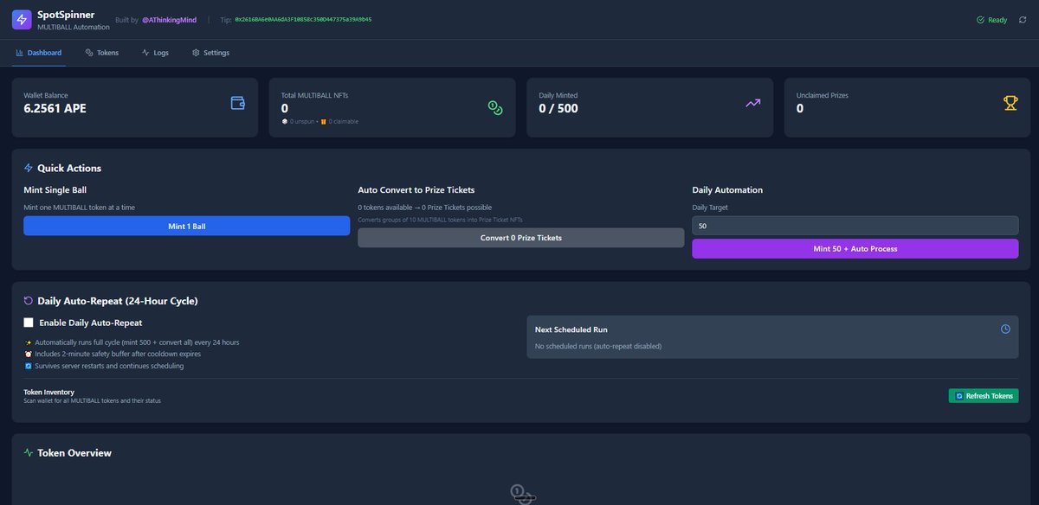Click the Ready status checkmark icon

[980, 19]
